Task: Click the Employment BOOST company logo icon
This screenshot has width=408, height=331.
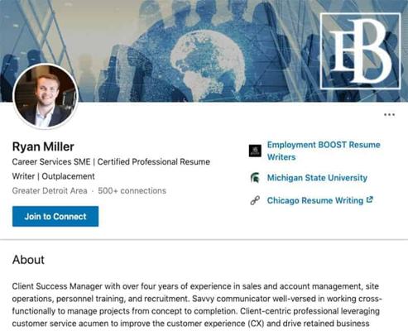Action: [x=255, y=151]
